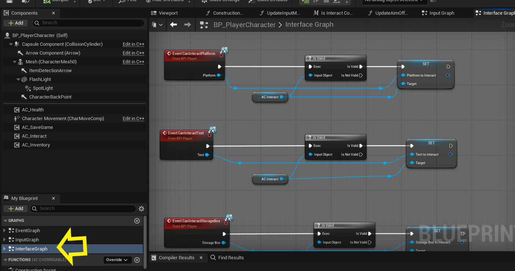This screenshot has height=271, width=515.
Task: Expand the EventGraph entry
Action: [4, 231]
